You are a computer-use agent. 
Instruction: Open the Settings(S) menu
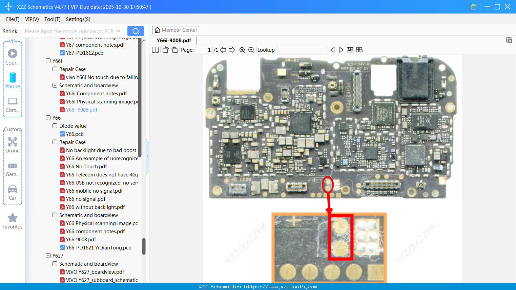[x=78, y=19]
